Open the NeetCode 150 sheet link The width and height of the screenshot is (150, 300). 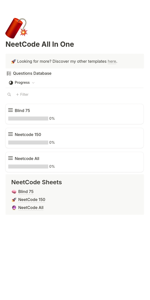(32, 200)
